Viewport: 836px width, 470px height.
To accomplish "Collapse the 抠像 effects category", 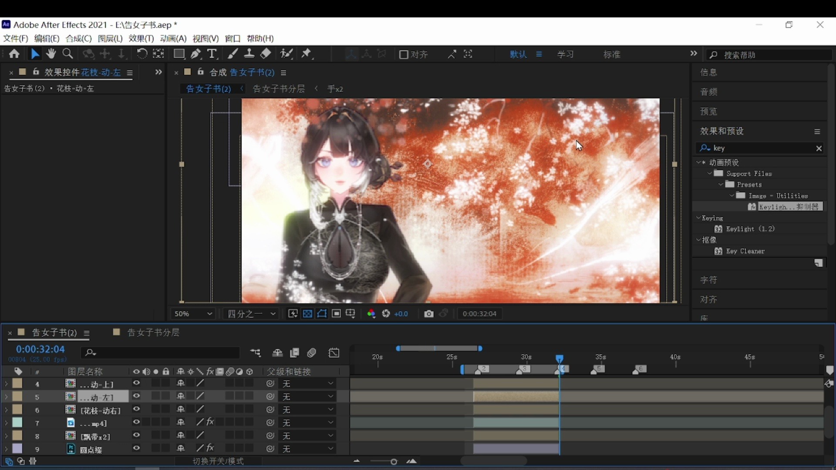I will pyautogui.click(x=698, y=240).
